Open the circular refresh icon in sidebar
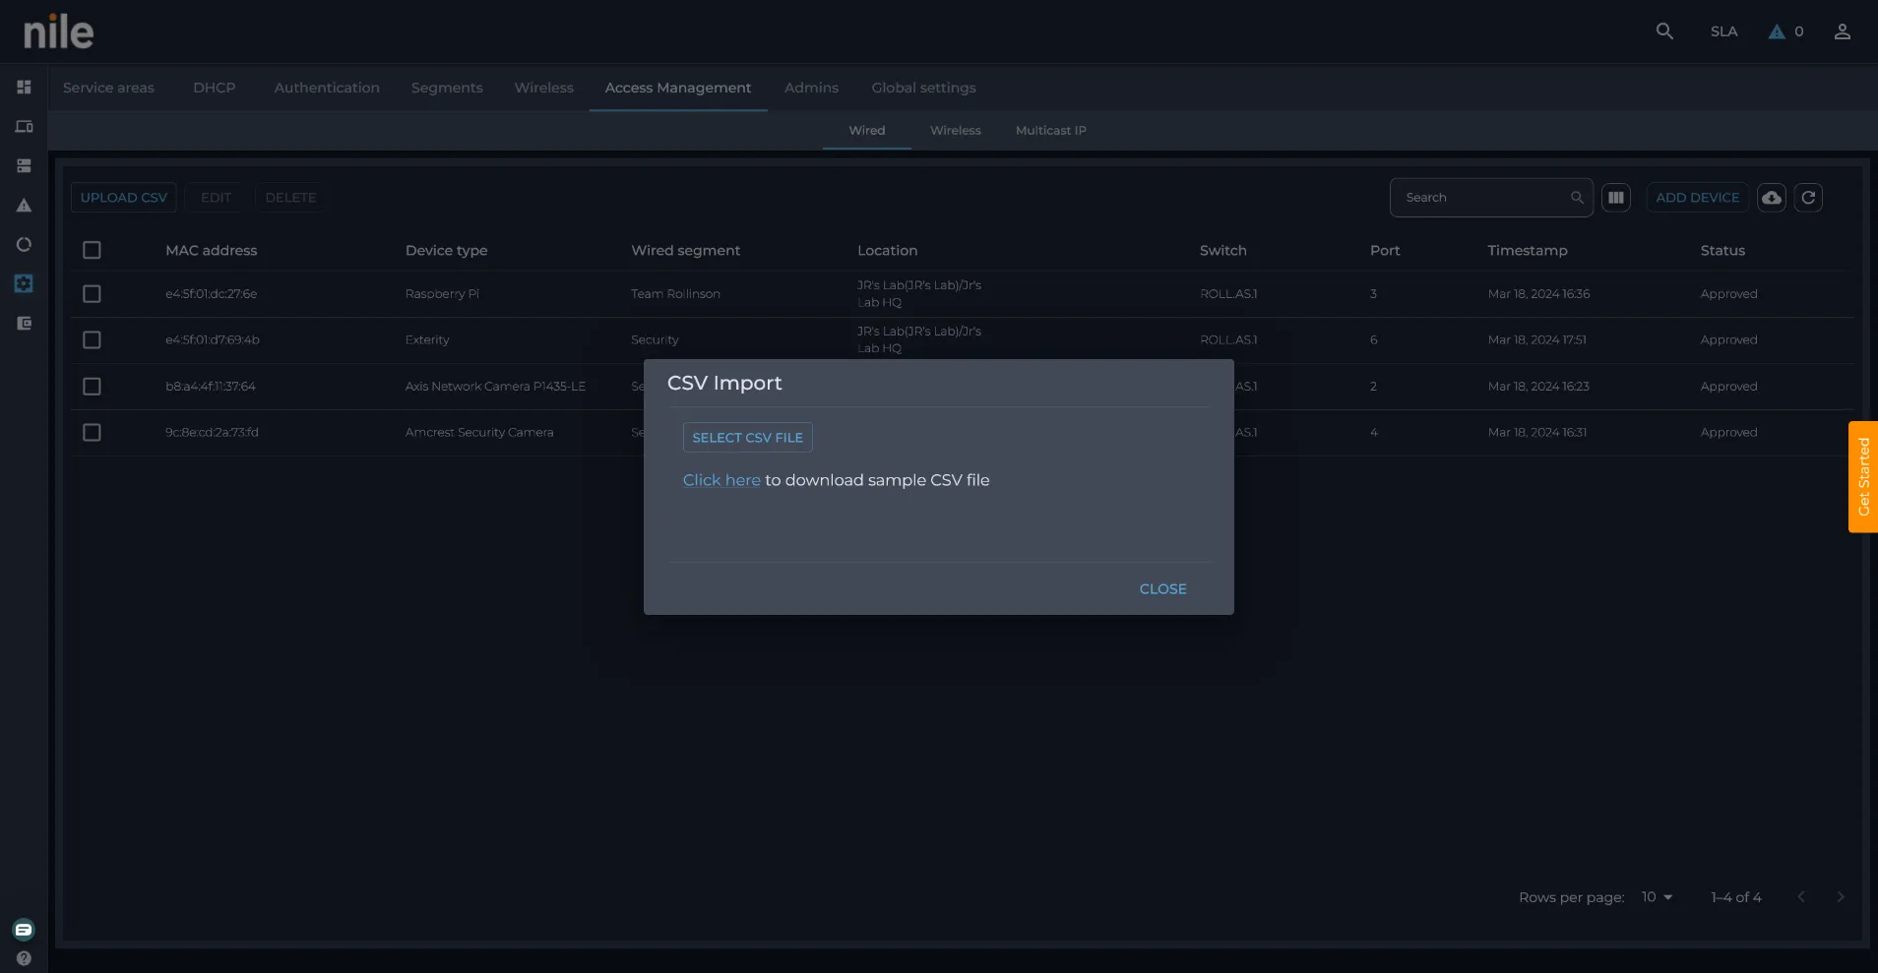Viewport: 1878px width, 973px height. pos(24,244)
